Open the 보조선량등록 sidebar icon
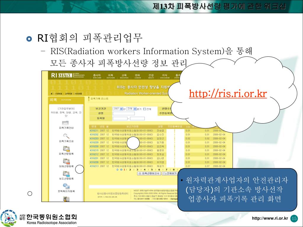The image size is (303, 227). pos(66,174)
